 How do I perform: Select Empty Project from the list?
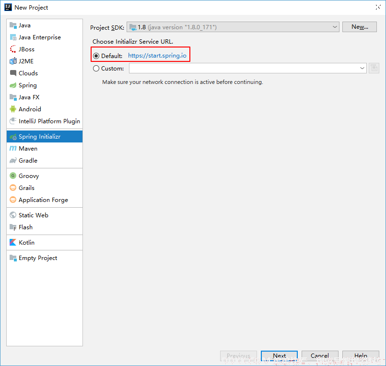coord(37,258)
